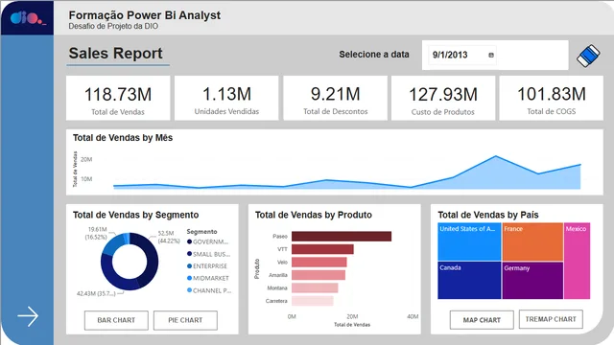Select the 1.13M Unidades Vendidas card
The height and width of the screenshot is (345, 614).
click(x=226, y=98)
